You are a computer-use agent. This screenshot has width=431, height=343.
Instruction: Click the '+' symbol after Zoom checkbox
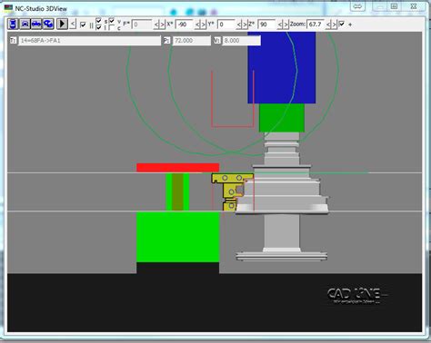350,24
